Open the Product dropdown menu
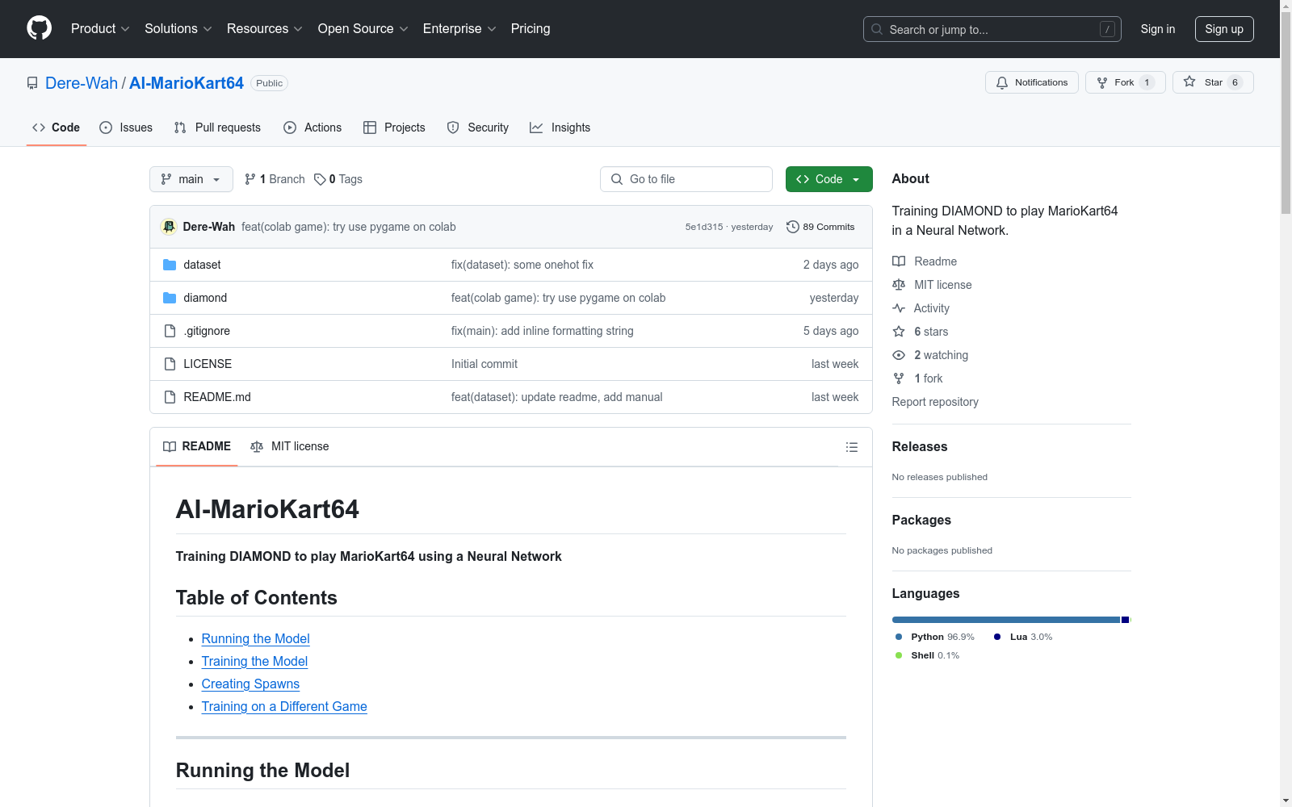The image size is (1292, 807). (x=100, y=28)
